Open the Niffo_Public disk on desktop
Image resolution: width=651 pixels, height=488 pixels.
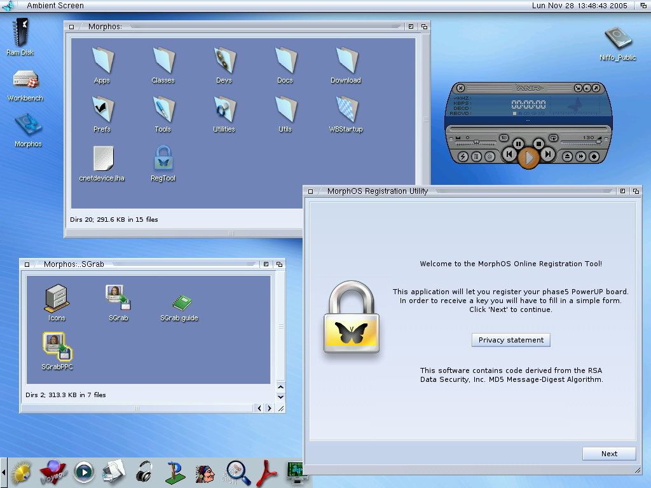617,38
